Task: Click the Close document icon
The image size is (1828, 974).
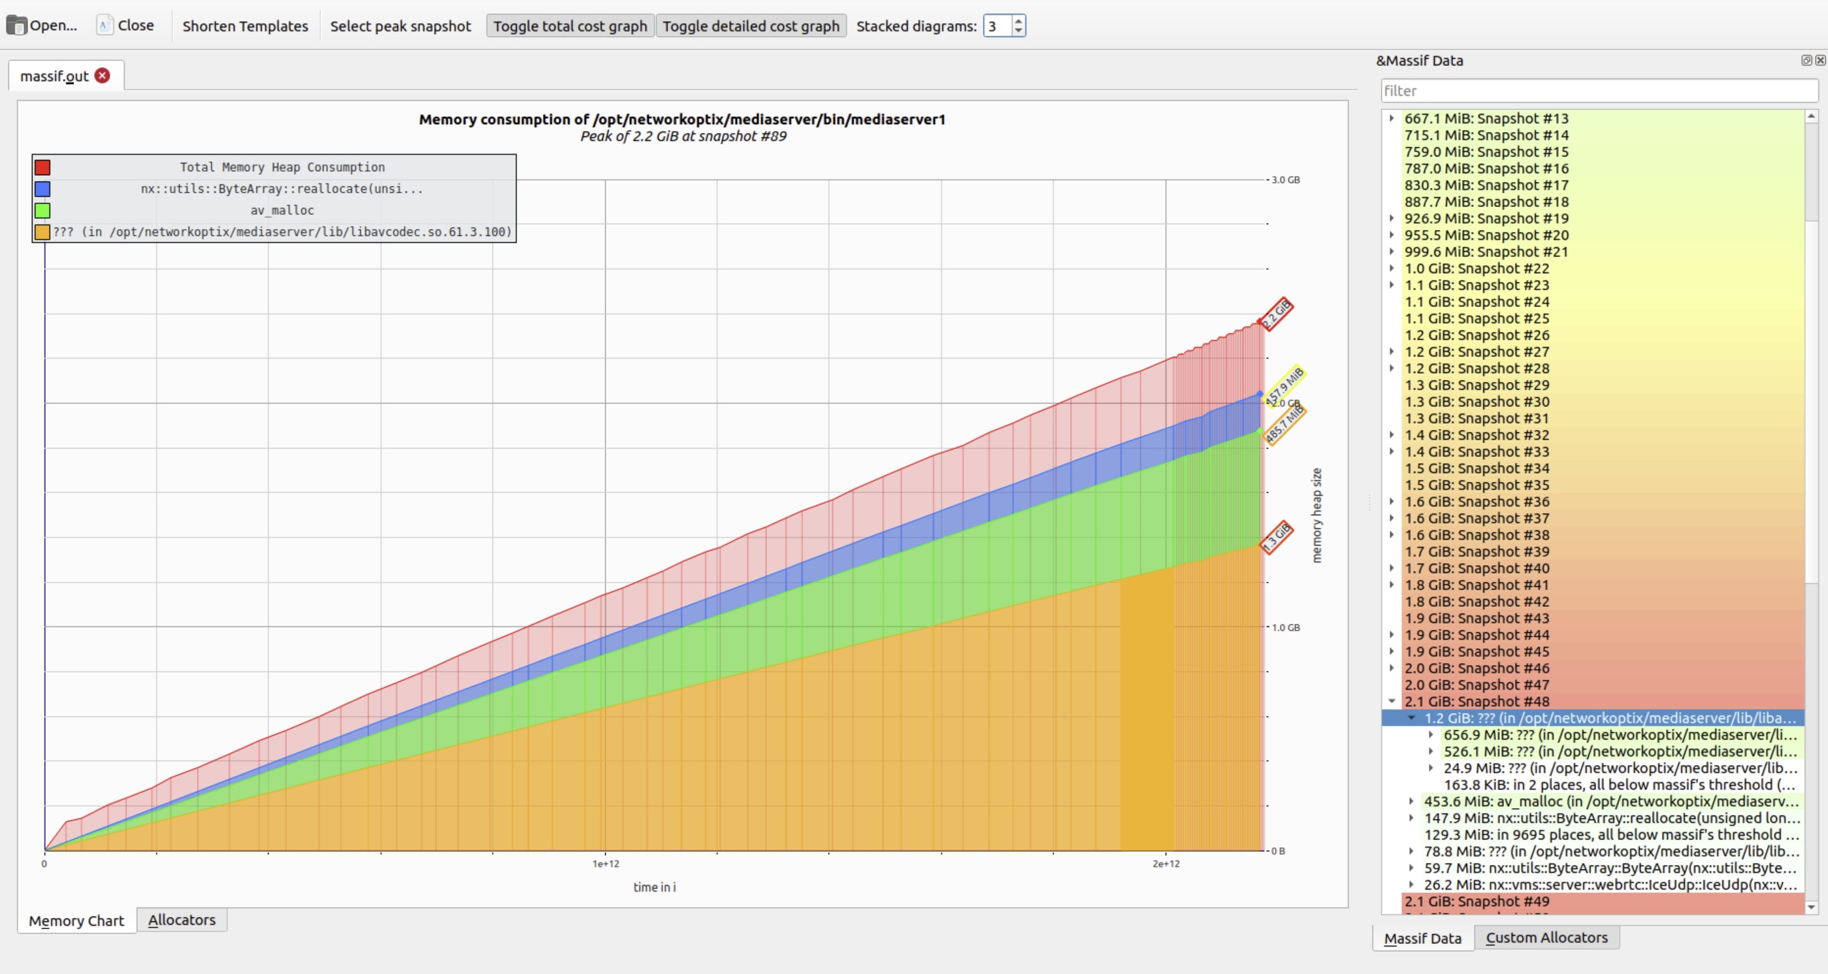Action: tap(105, 25)
